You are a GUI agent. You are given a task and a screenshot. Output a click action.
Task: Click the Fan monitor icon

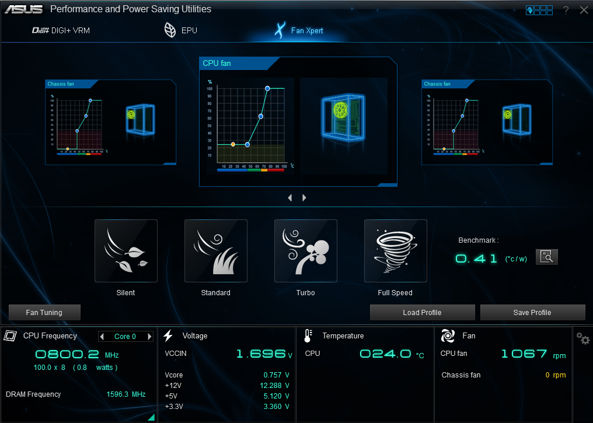448,335
